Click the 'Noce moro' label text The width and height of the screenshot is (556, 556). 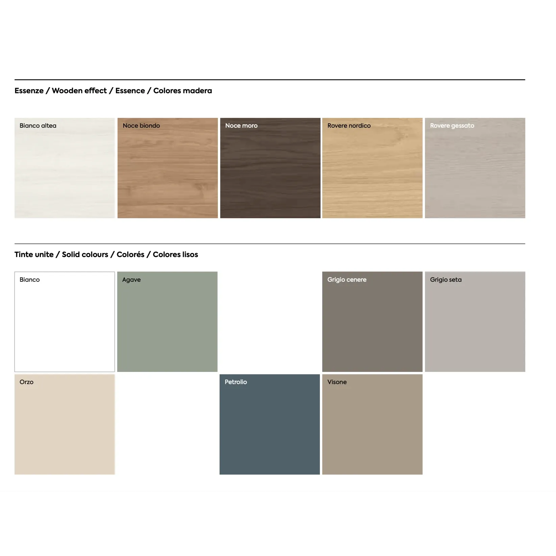click(x=241, y=126)
